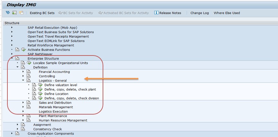Viewport: 278px width, 137px height.
Task: Select the Sales and Distribution entry
Action: [55, 103]
